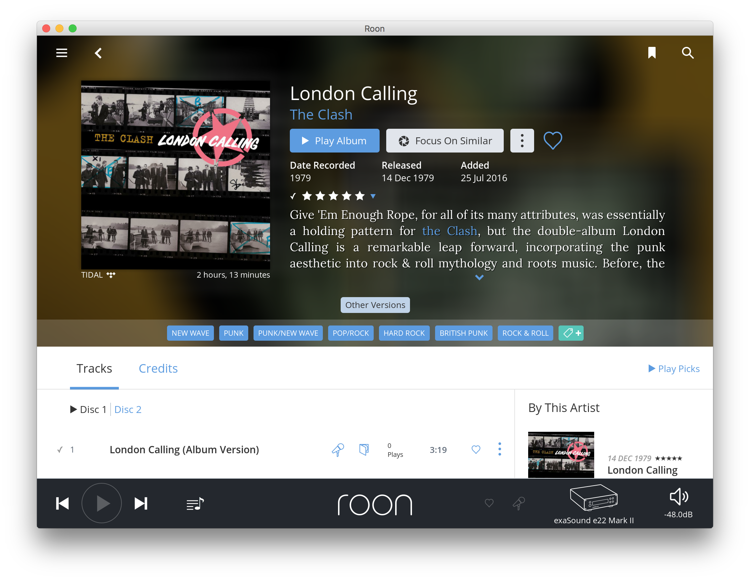
Task: Go back with the left arrow
Action: tap(98, 53)
